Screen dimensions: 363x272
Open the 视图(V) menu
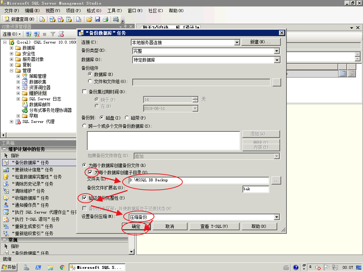52,11
